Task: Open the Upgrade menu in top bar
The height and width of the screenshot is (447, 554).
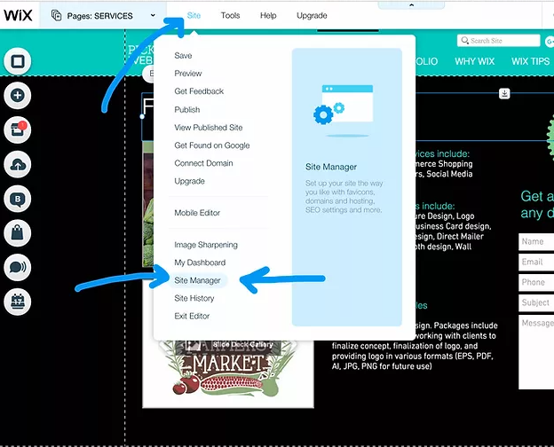Action: click(312, 15)
